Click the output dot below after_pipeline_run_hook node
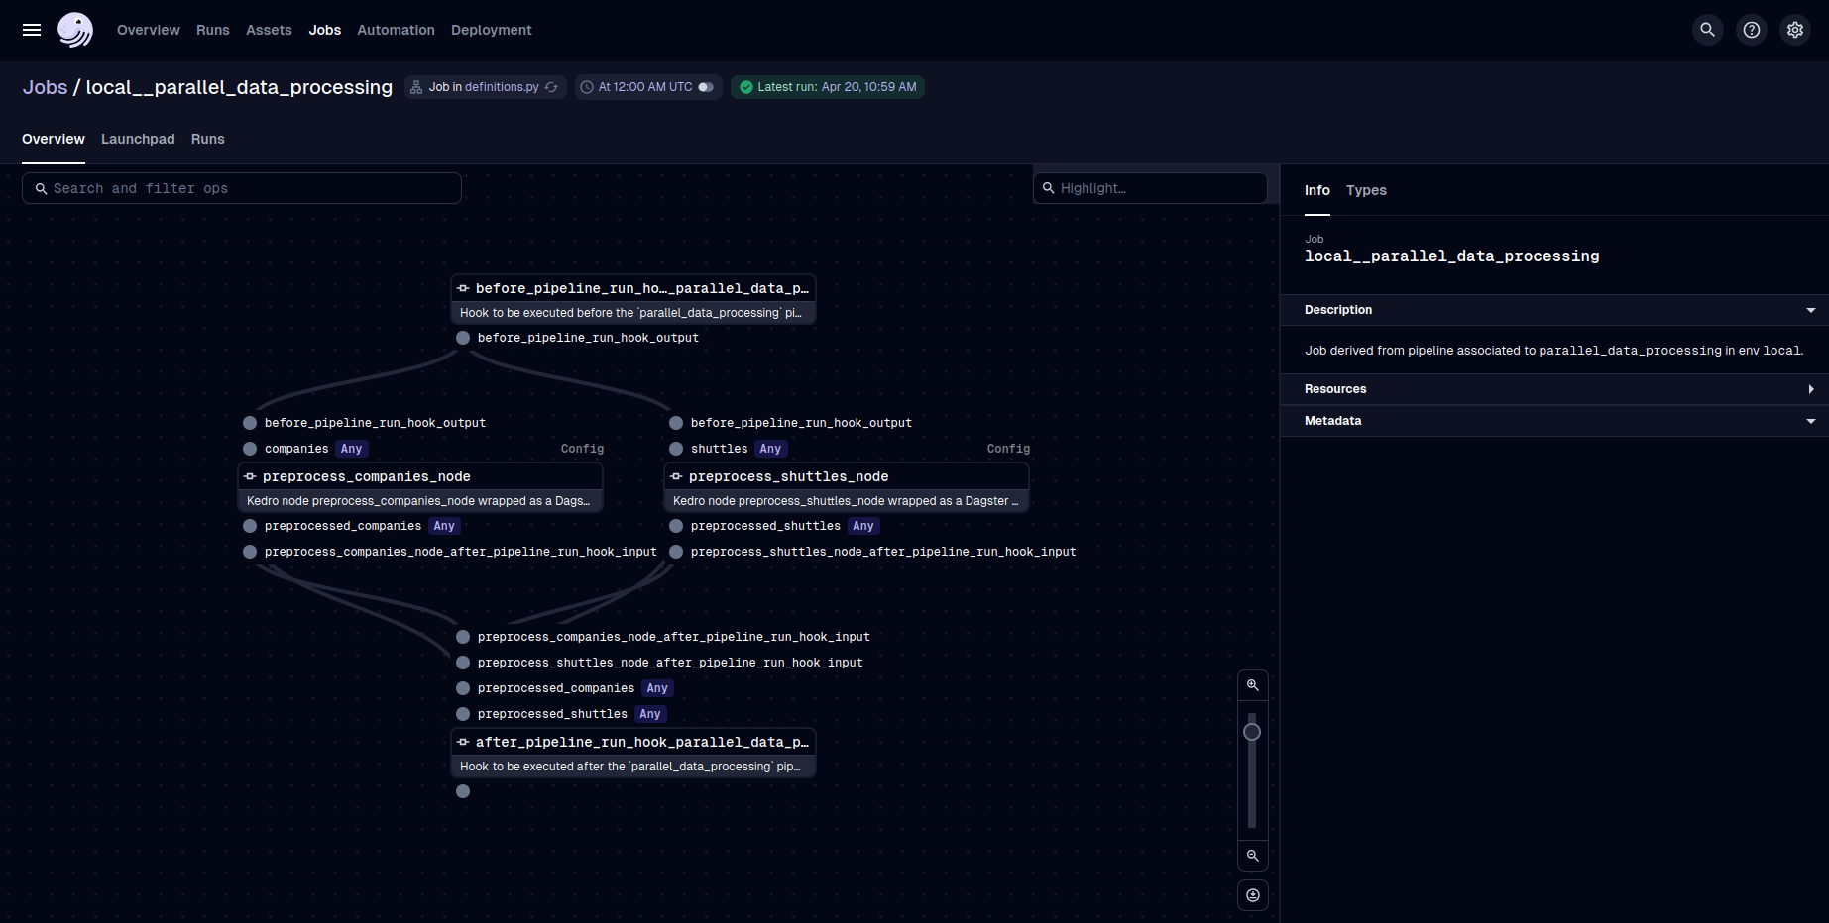The height and width of the screenshot is (923, 1829). pyautogui.click(x=463, y=791)
